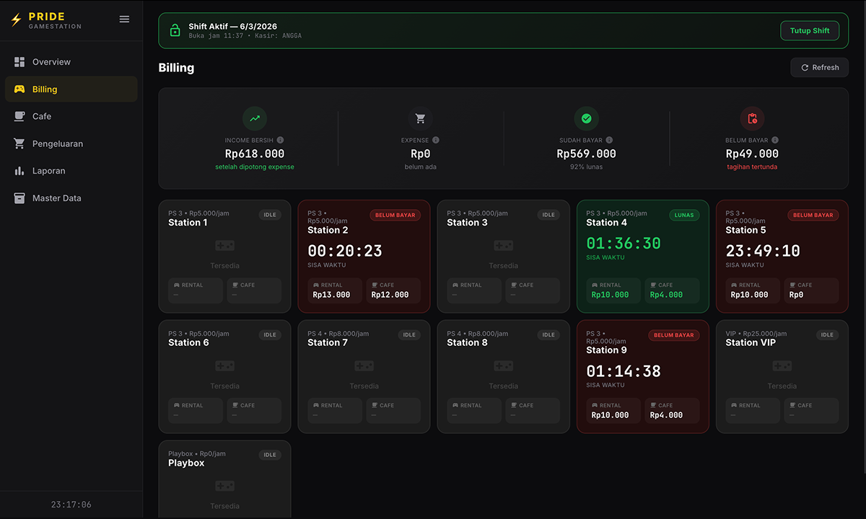This screenshot has height=519, width=866.
Task: Click Income Bersih trend icon
Action: [255, 118]
